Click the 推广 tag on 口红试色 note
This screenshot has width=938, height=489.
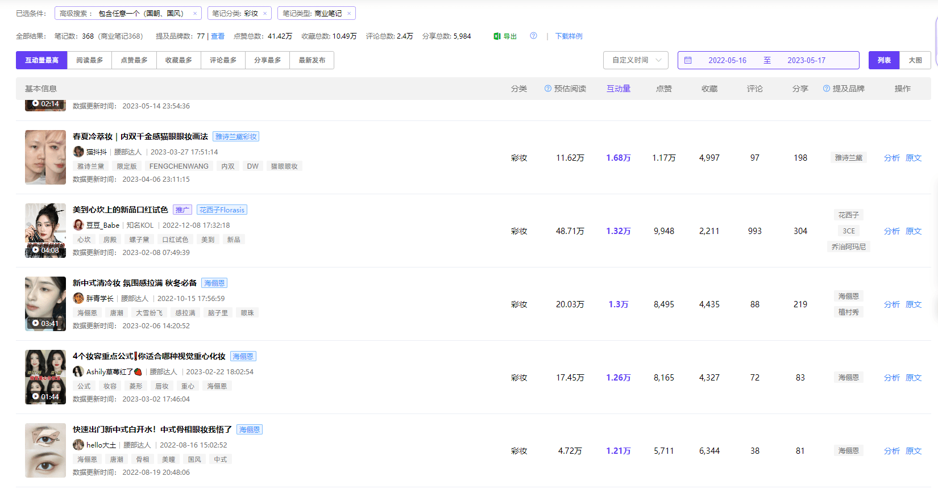tap(182, 210)
